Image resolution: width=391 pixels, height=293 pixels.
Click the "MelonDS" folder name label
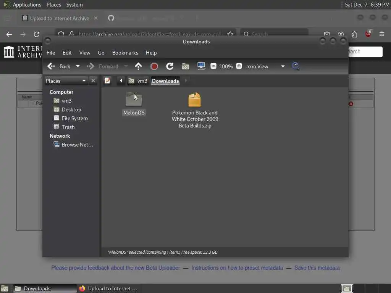click(134, 113)
